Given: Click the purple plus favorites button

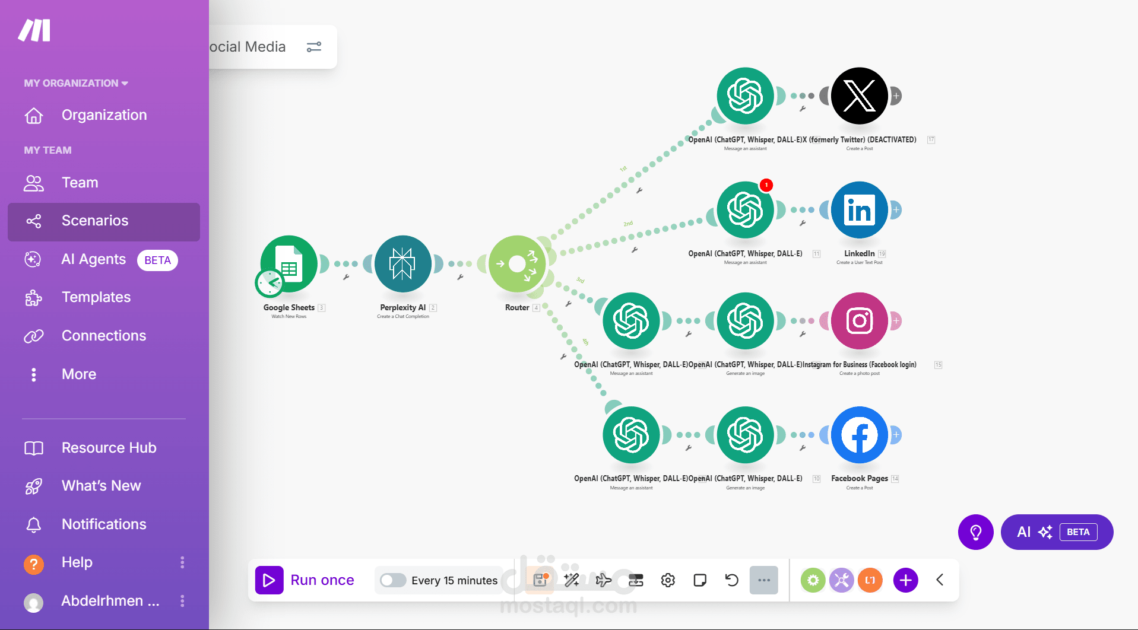Looking at the screenshot, I should point(906,580).
